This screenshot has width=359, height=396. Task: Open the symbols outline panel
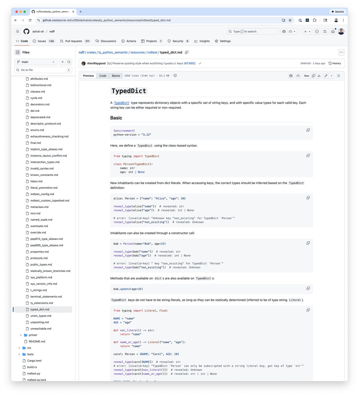[339, 76]
